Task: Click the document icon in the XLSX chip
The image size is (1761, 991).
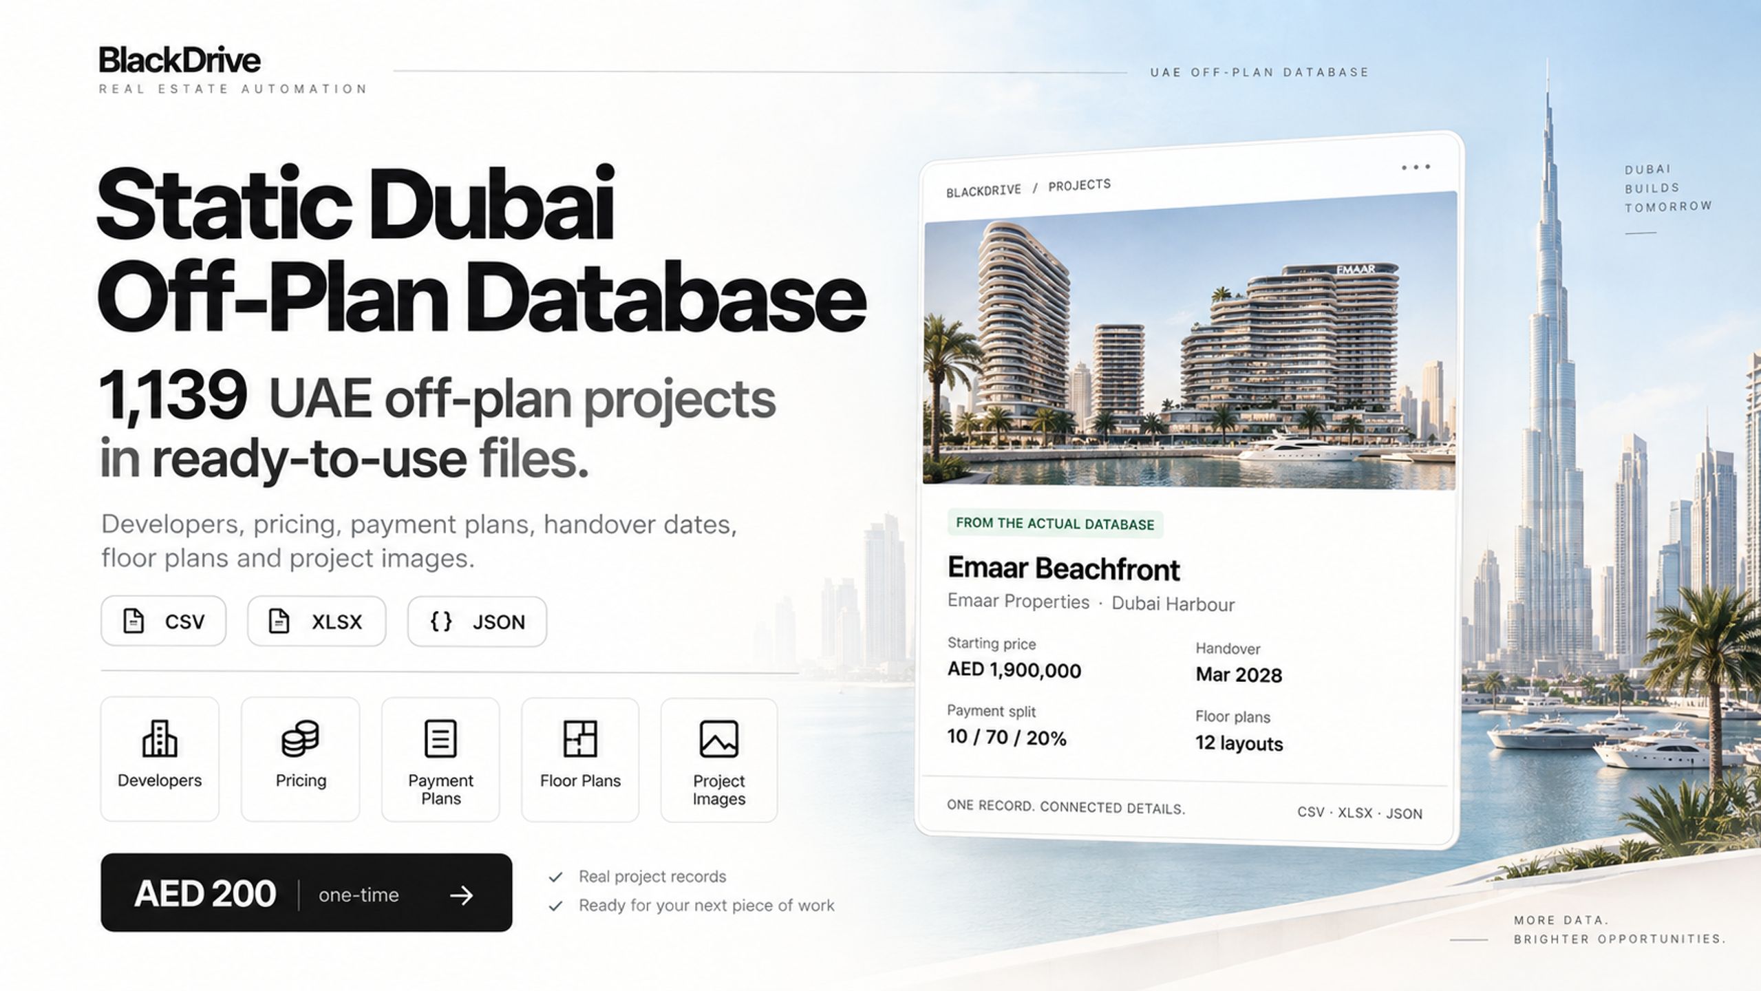Action: 279,621
